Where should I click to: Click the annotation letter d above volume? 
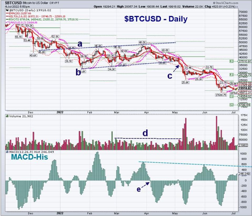click(145, 133)
